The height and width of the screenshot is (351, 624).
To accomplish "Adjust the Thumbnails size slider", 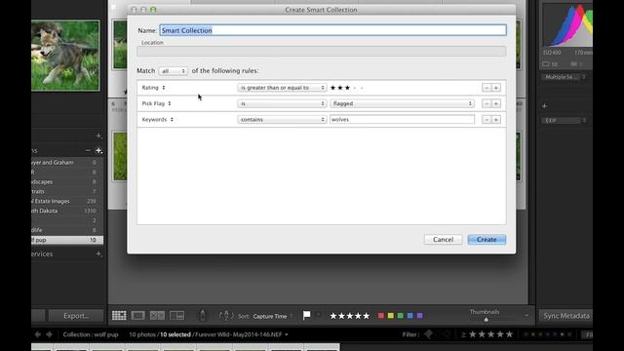I will [x=486, y=319].
